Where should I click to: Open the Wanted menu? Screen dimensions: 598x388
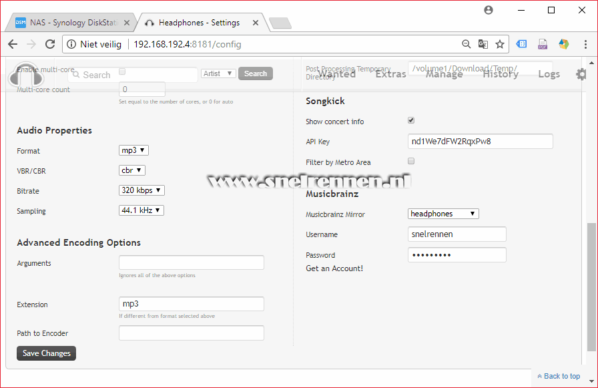337,74
